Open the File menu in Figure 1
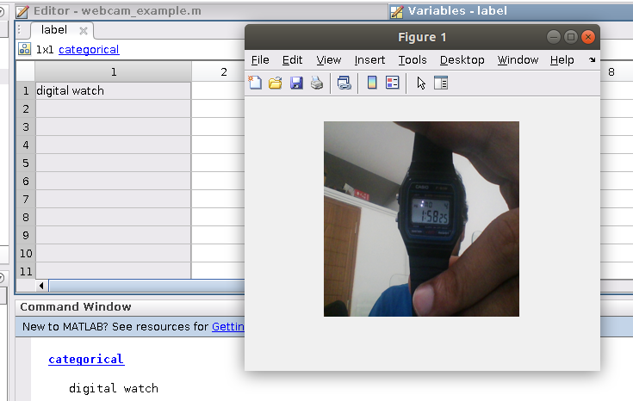633x401 pixels. pos(260,60)
